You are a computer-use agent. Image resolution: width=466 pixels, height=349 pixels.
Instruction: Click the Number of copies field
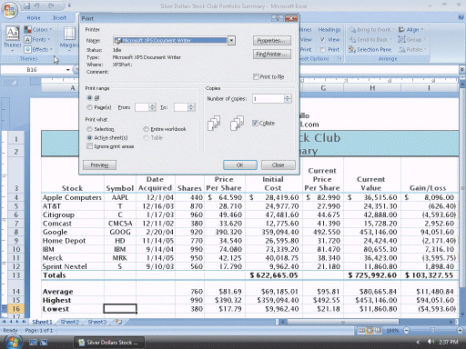click(x=268, y=98)
